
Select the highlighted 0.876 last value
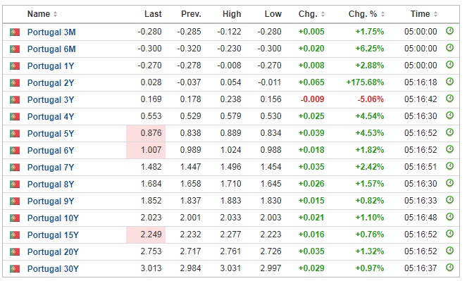[x=151, y=133]
